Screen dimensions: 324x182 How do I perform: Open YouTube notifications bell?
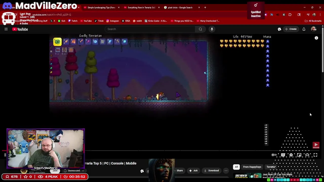(x=304, y=29)
